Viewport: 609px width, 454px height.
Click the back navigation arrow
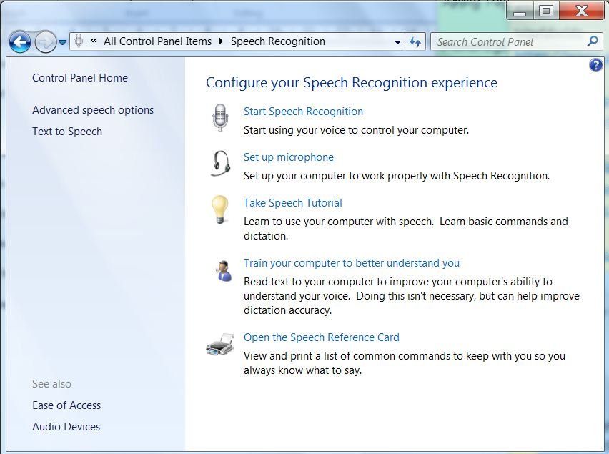click(19, 41)
